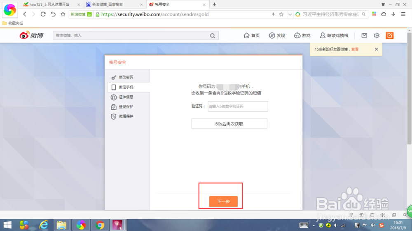Image resolution: width=412 pixels, height=231 pixels.
Task: Open Internet Explorer from taskbar
Action: coord(44,225)
